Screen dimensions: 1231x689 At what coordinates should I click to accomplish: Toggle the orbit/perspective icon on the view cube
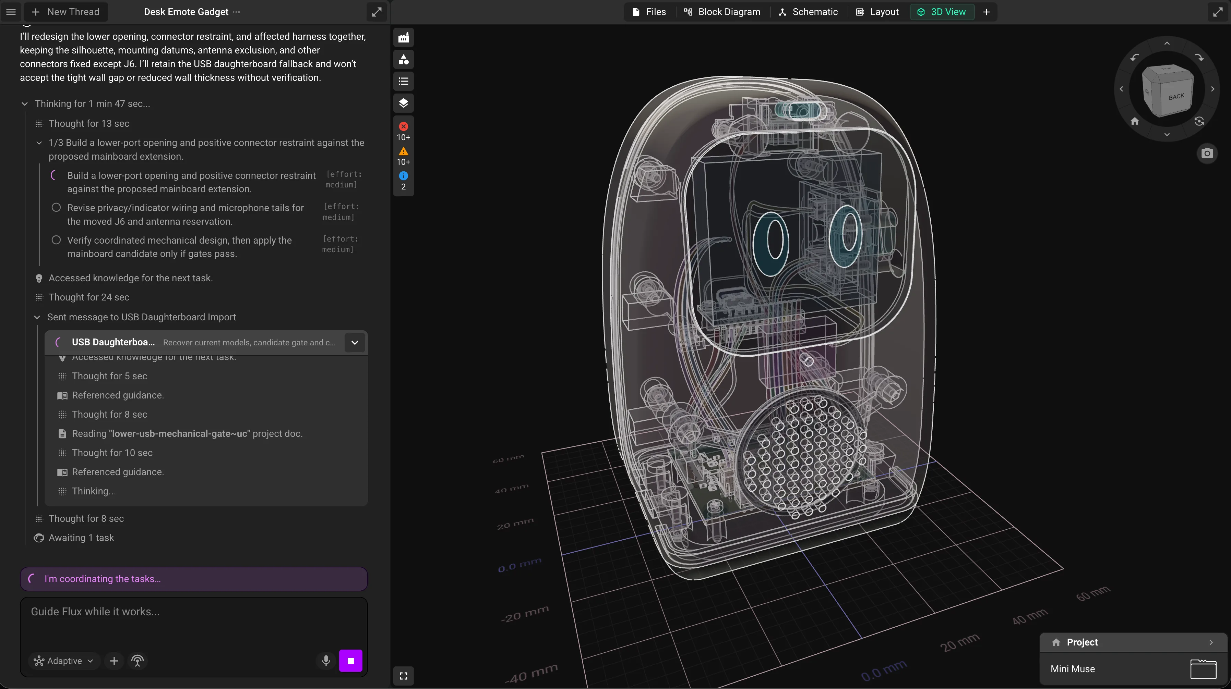[1199, 121]
